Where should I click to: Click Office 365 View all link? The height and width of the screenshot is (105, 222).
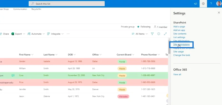pyautogui.click(x=177, y=75)
